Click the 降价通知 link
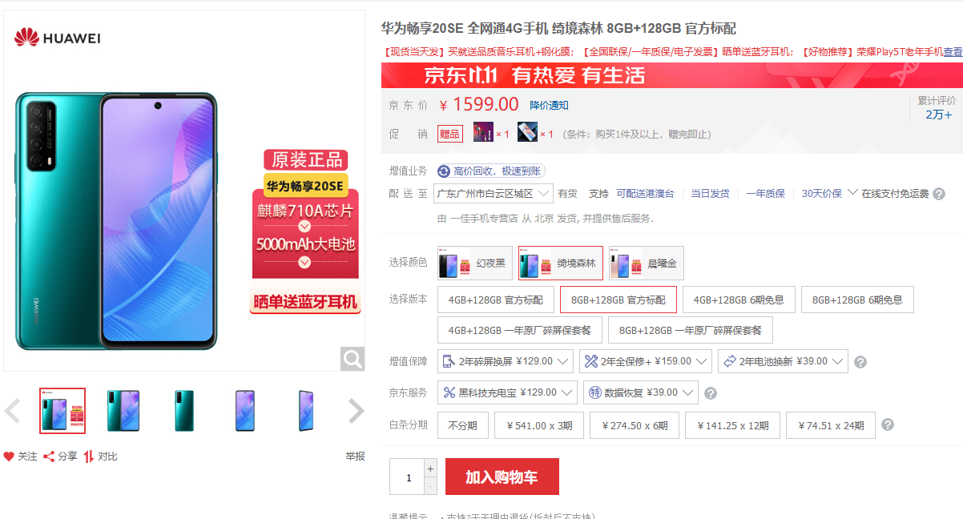This screenshot has width=963, height=519. tap(550, 105)
